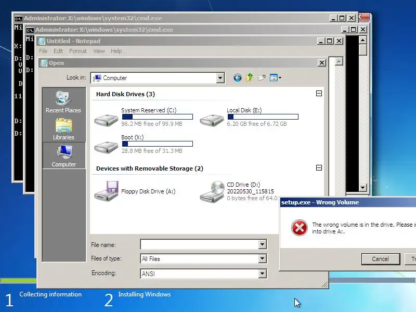Select the CD Drive (D:) icon
The width and height of the screenshot is (416, 312).
pos(212,192)
